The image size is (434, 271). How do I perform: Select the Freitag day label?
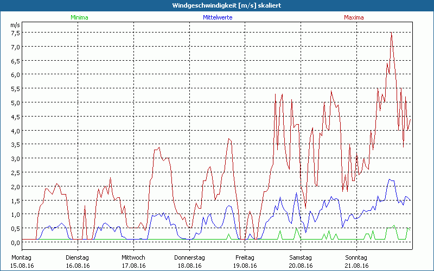point(245,257)
